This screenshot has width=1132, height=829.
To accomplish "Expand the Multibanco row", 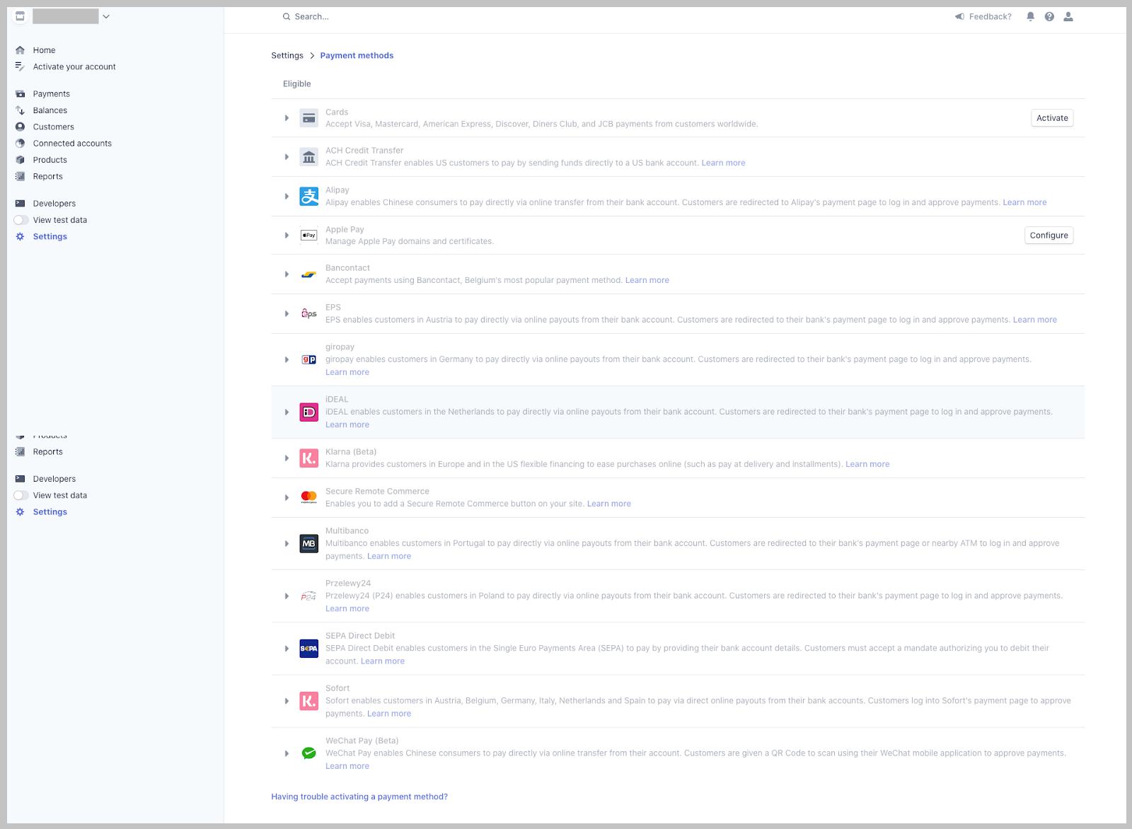I will tap(287, 543).
